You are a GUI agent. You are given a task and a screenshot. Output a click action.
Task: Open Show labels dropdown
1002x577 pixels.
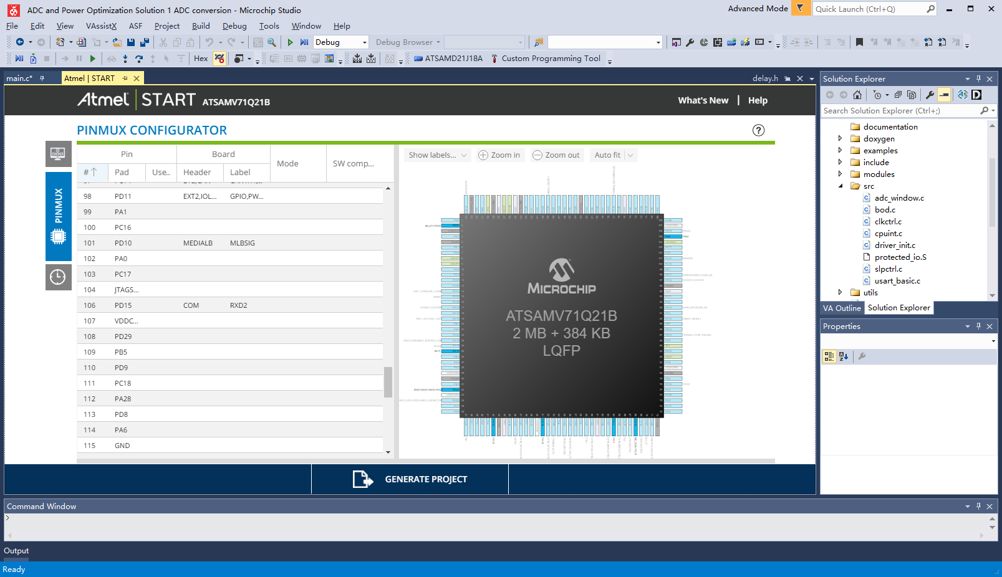[438, 155]
